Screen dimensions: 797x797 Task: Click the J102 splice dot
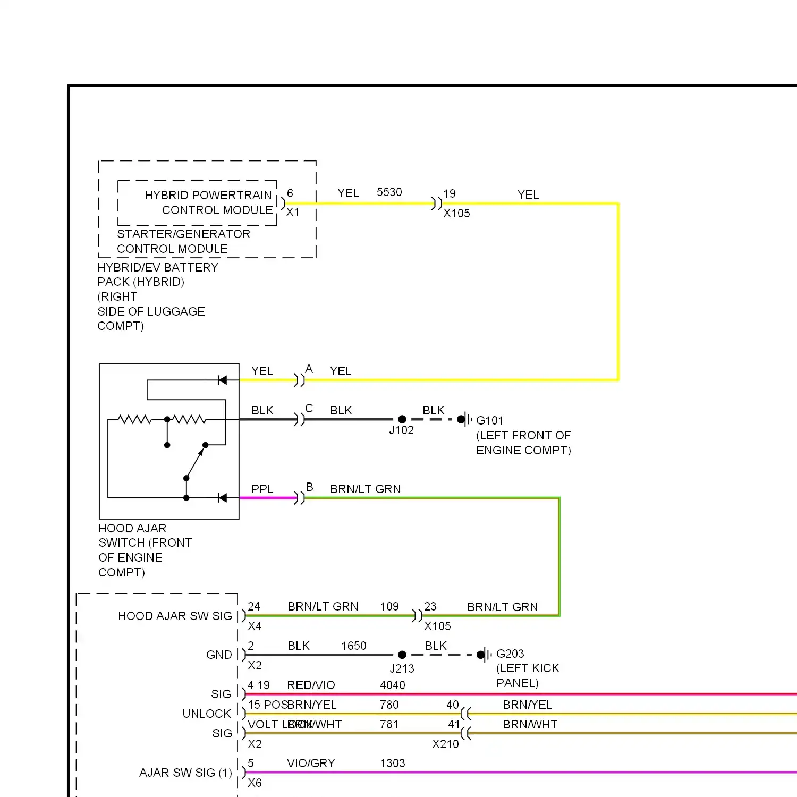tap(402, 419)
